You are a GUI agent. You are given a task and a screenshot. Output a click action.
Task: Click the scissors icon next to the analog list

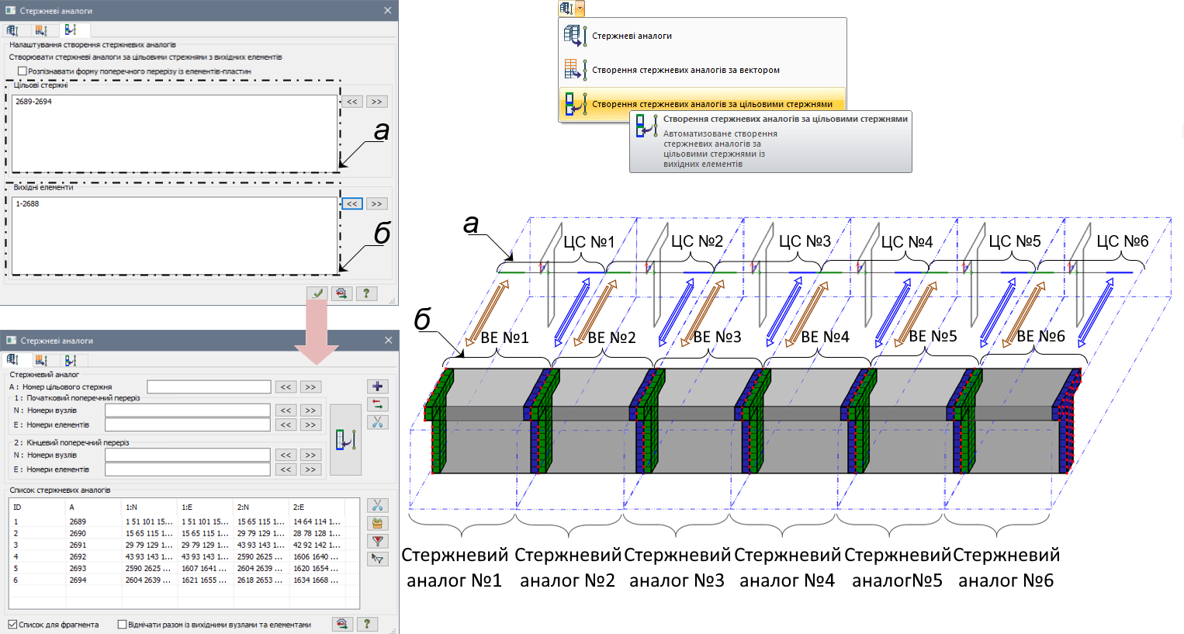(377, 506)
